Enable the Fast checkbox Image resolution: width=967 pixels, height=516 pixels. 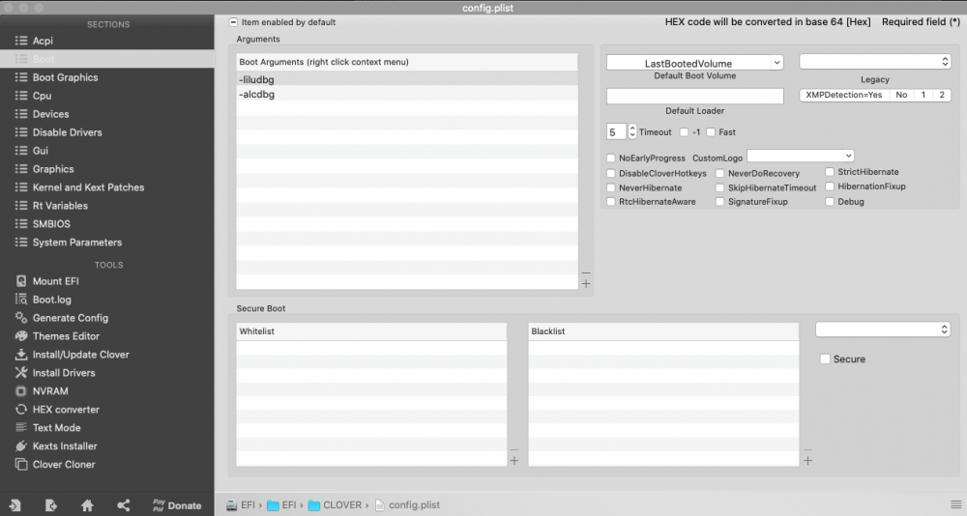[711, 132]
